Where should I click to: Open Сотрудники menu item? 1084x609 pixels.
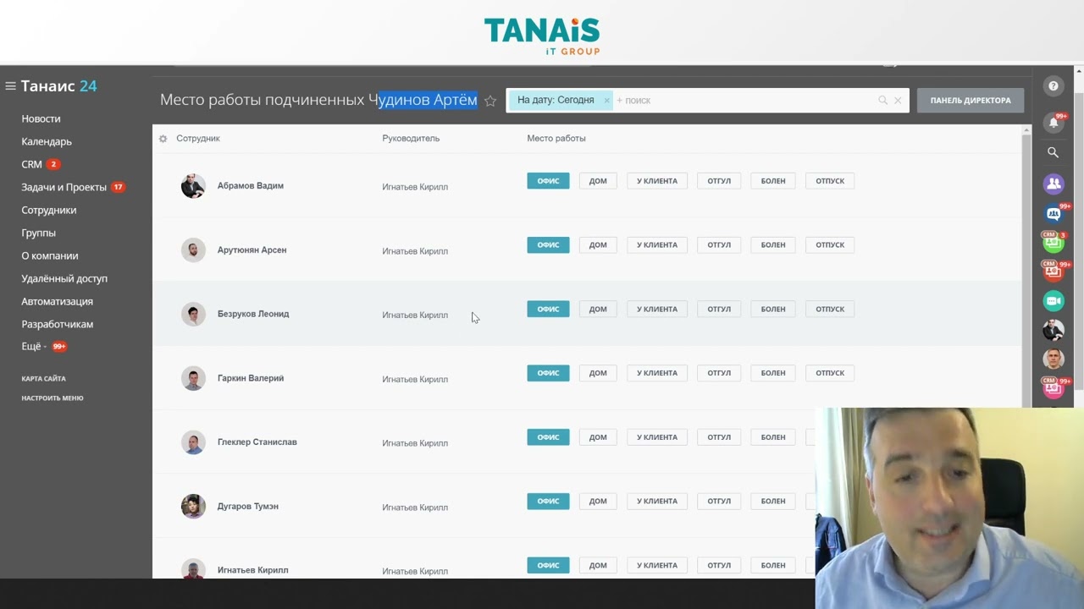tap(48, 211)
